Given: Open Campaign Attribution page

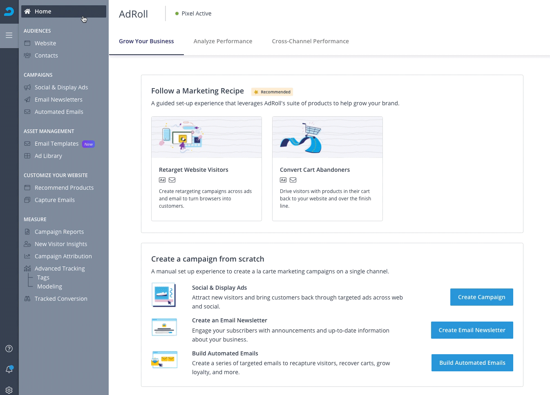Looking at the screenshot, I should pos(63,256).
